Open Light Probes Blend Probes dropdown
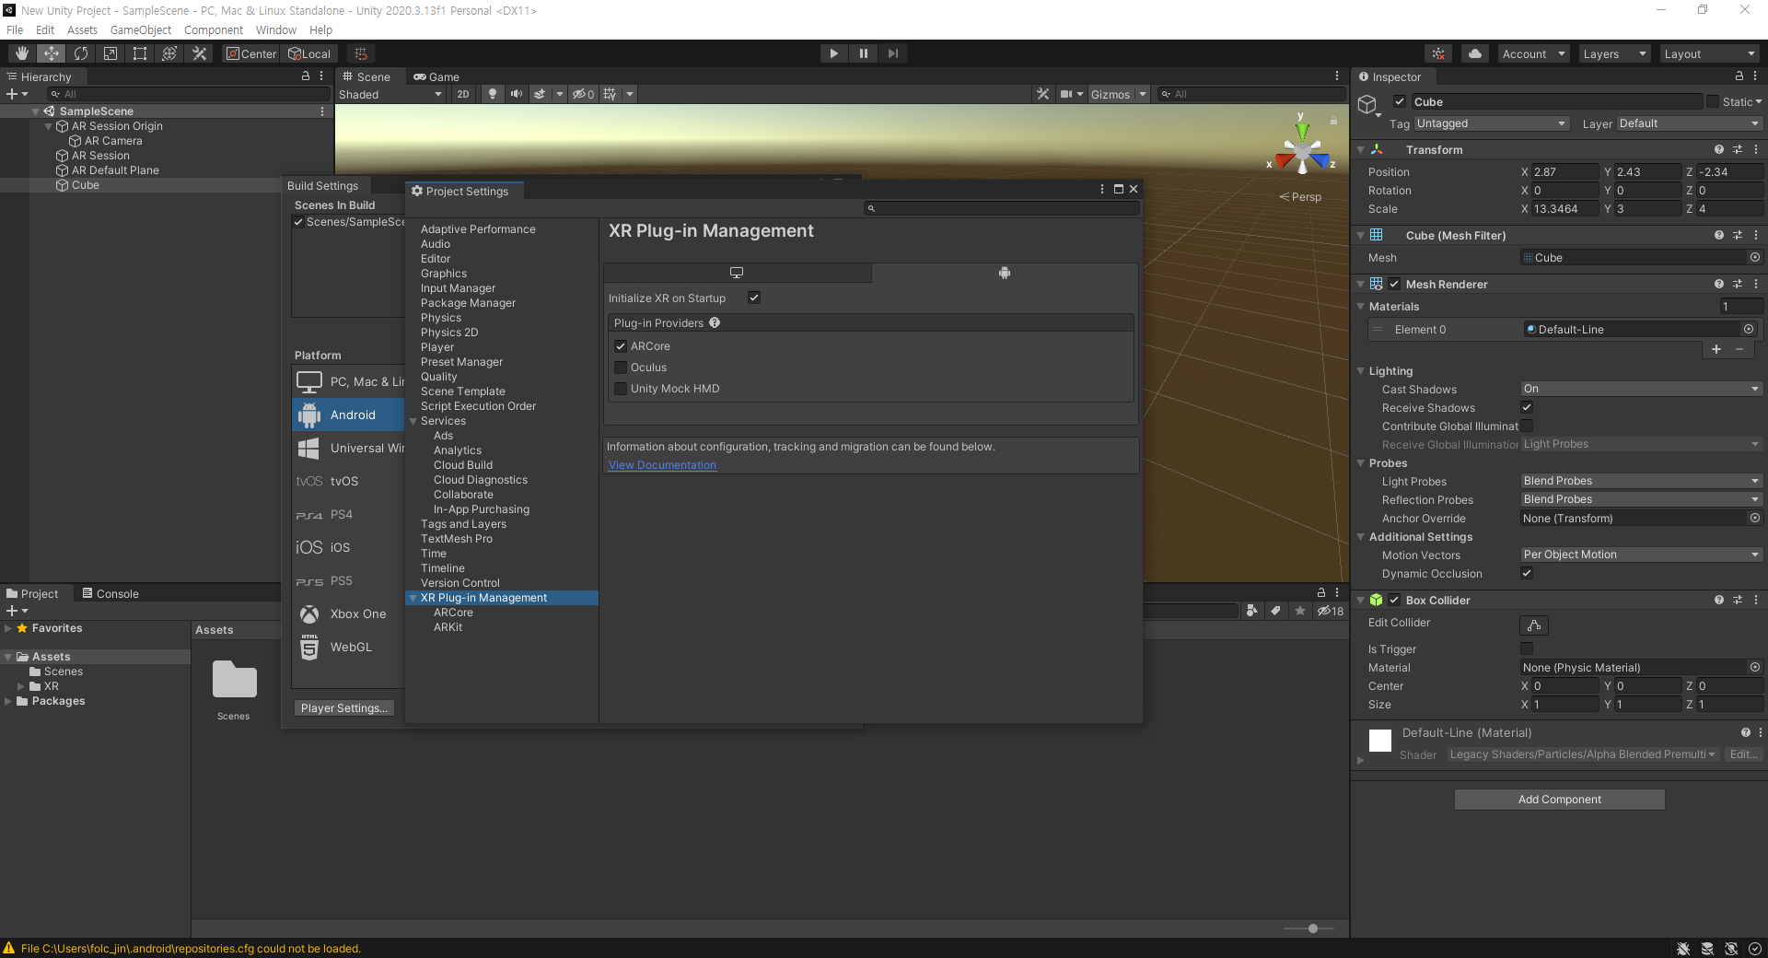 [x=1642, y=481]
